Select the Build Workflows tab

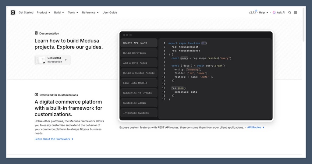click(139, 53)
